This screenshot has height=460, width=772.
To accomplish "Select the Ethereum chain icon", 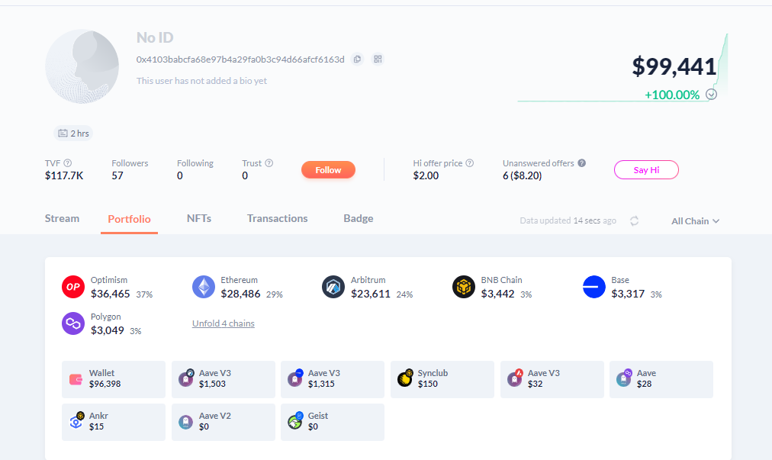I will pos(204,287).
